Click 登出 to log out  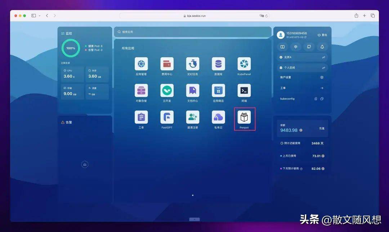322,35
